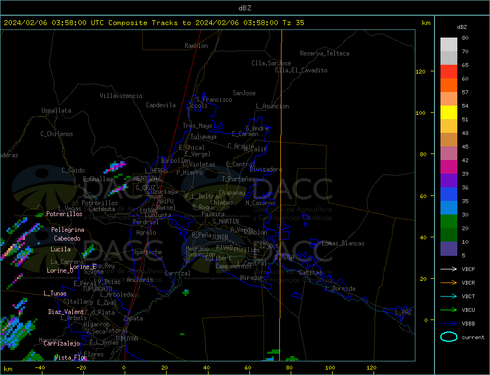Click the blue VBBB arrow in legend
The image size is (490, 375).
pyautogui.click(x=449, y=323)
